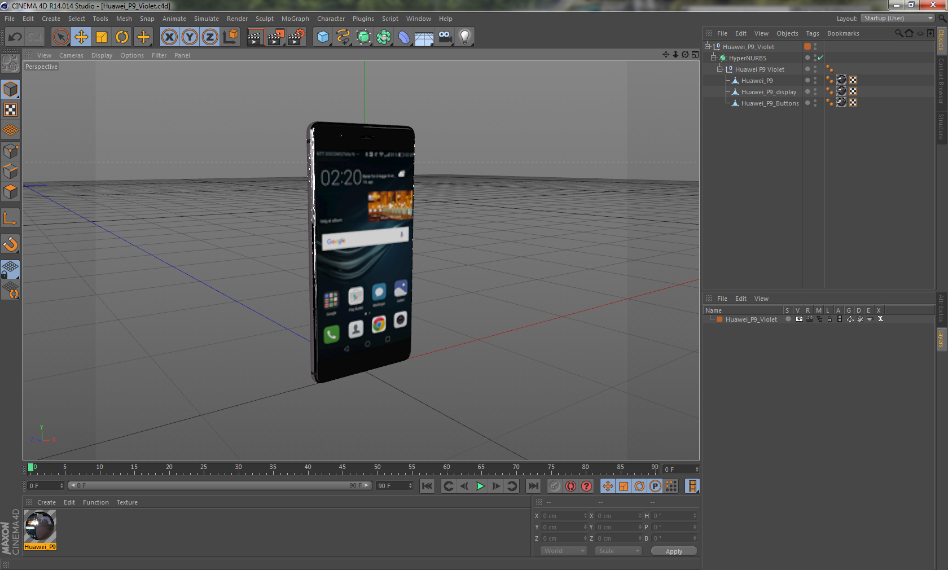Open render settings icon
Image resolution: width=948 pixels, height=570 pixels.
296,37
